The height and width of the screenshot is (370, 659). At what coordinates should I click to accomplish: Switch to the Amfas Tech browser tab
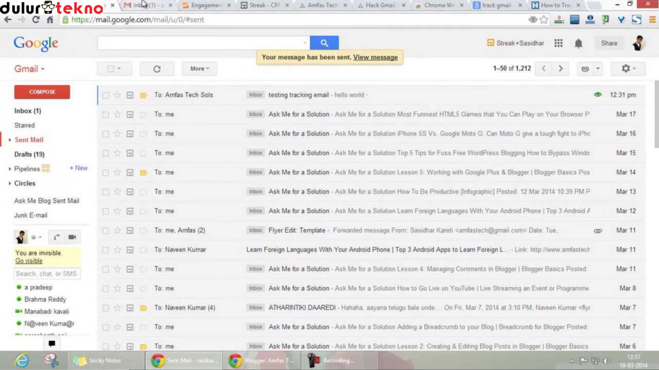[322, 5]
